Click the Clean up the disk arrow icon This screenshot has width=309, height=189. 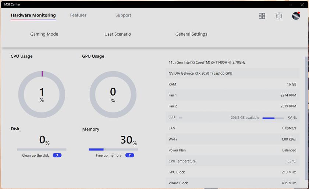point(57,155)
